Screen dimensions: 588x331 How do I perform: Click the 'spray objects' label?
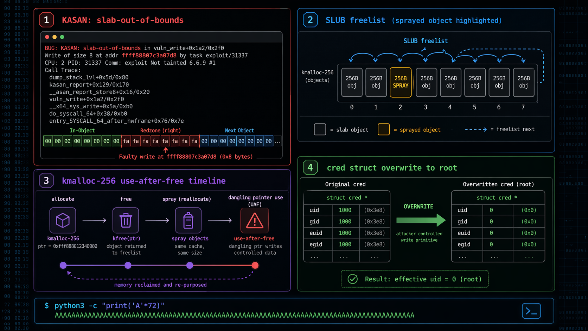click(x=190, y=238)
